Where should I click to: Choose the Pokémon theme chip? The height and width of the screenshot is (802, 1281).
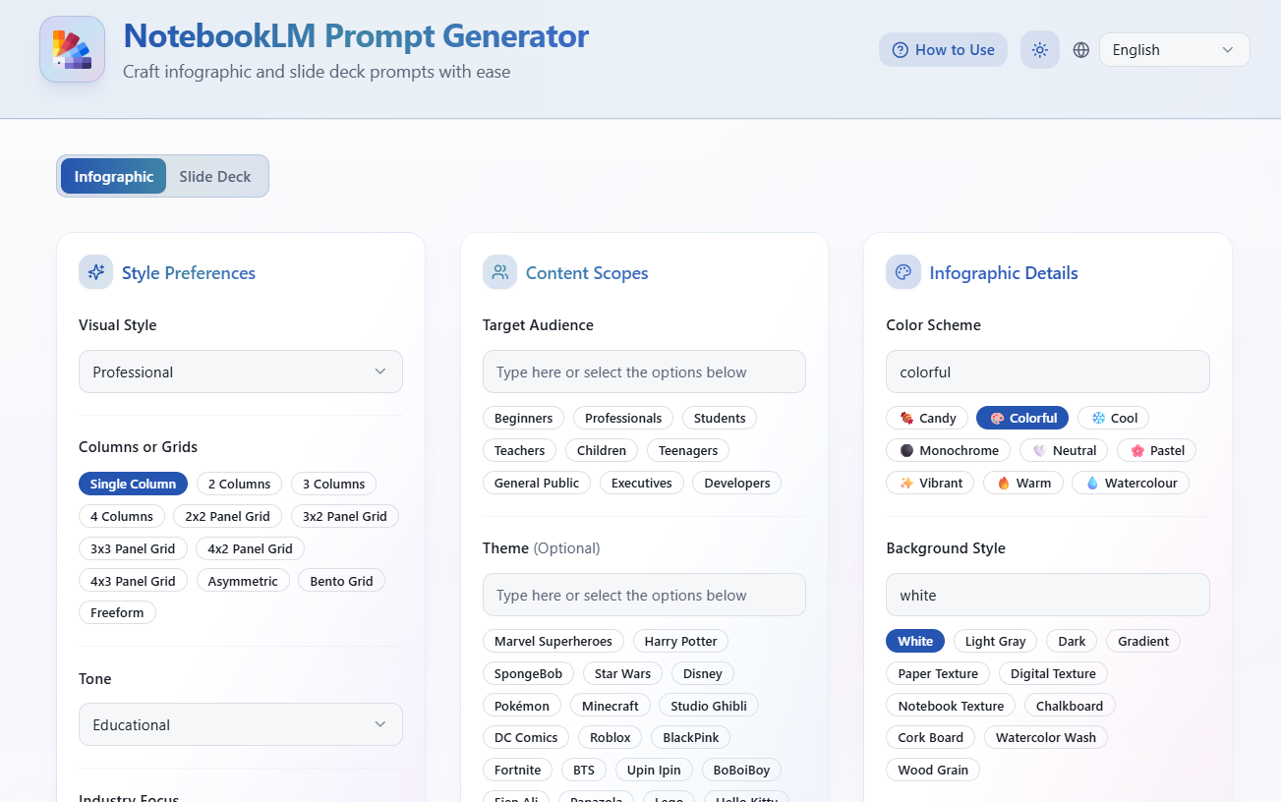click(522, 706)
